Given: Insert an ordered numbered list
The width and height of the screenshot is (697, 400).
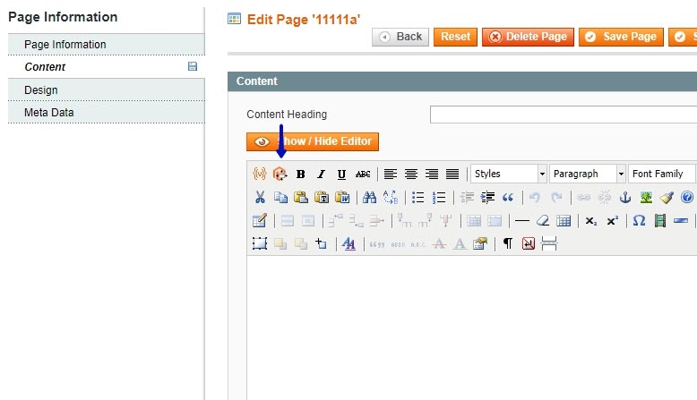Looking at the screenshot, I should [439, 197].
